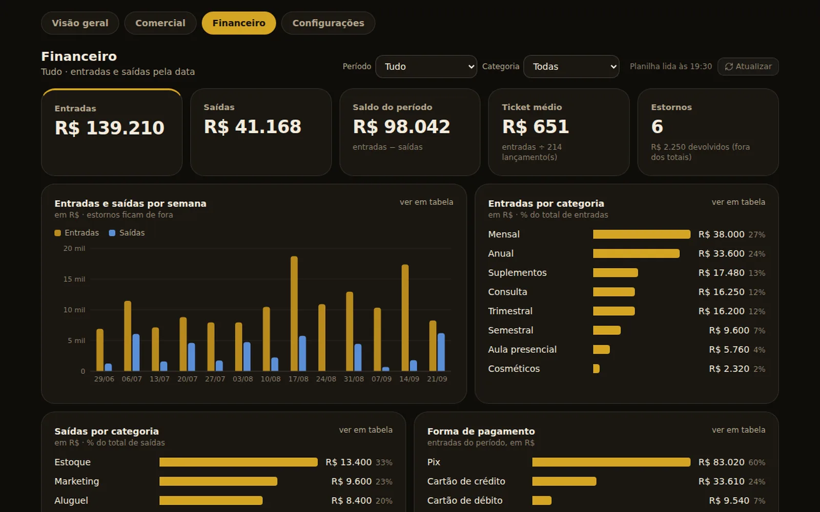Click the Aluguel expense bar
The width and height of the screenshot is (820, 512).
point(211,501)
